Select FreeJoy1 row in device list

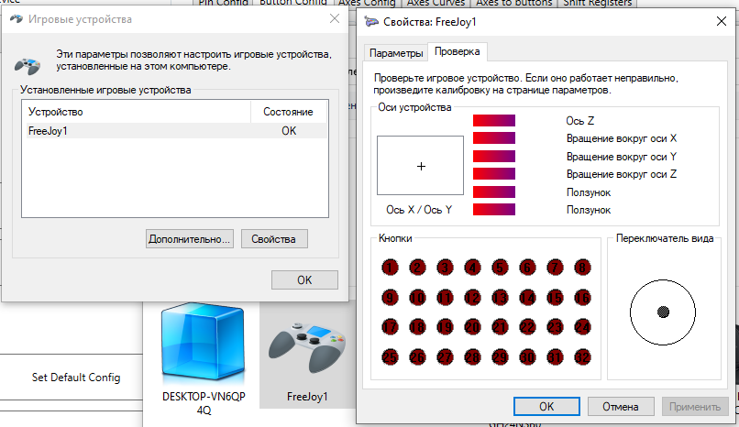(x=174, y=131)
